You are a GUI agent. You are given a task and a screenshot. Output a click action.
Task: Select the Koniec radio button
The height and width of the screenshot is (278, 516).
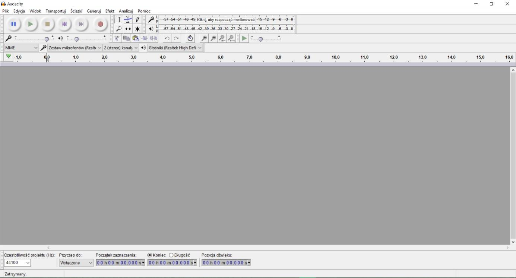(150, 255)
